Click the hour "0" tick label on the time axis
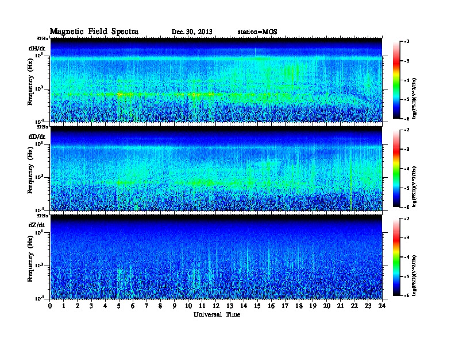Image resolution: width=455 pixels, height=351 pixels. click(50, 306)
